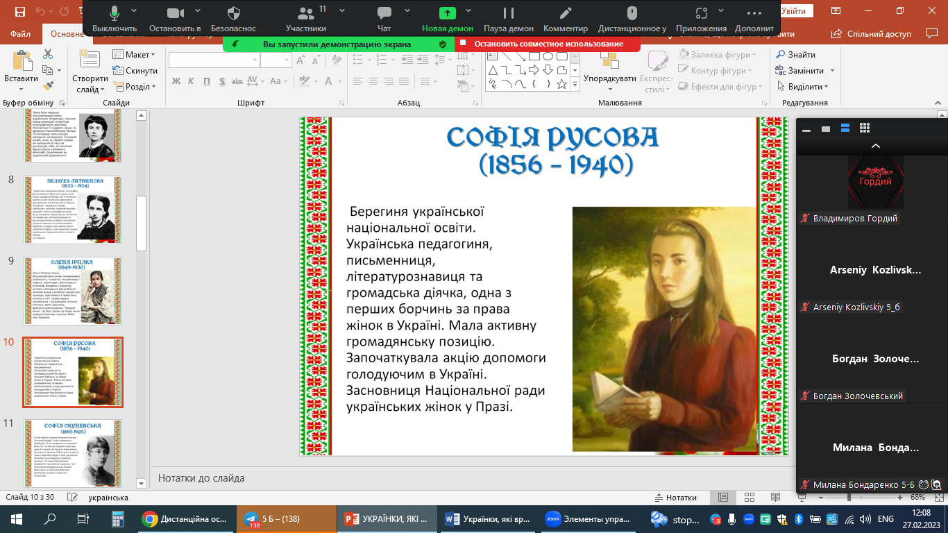This screenshot has width=948, height=533.
Task: Click language indicator українська
Action: 108,498
